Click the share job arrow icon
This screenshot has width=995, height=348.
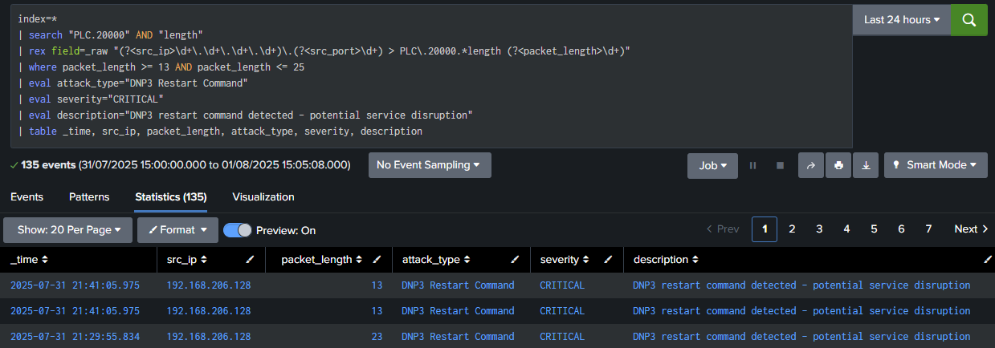(x=811, y=165)
